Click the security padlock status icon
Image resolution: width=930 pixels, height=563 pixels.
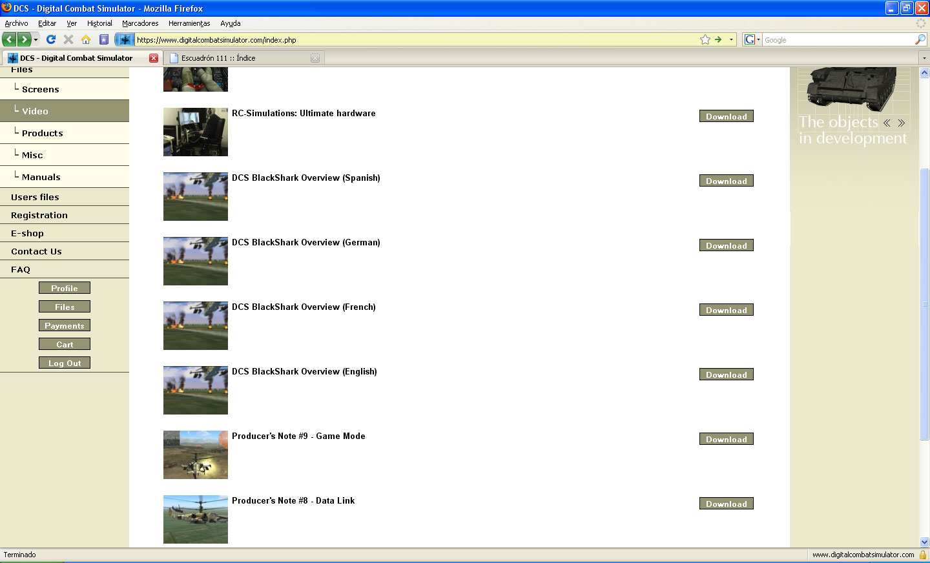tap(923, 555)
